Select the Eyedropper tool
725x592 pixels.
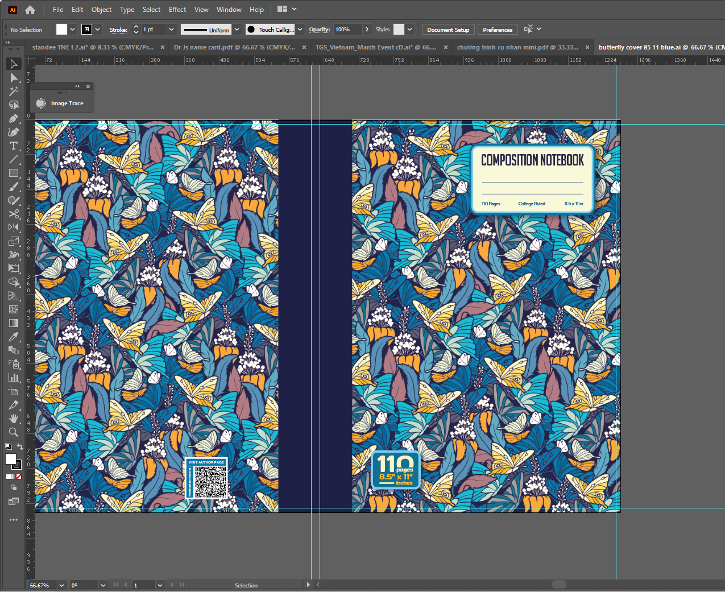tap(14, 337)
